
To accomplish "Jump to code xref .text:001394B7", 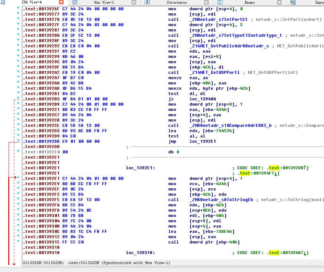I will (288, 252).
